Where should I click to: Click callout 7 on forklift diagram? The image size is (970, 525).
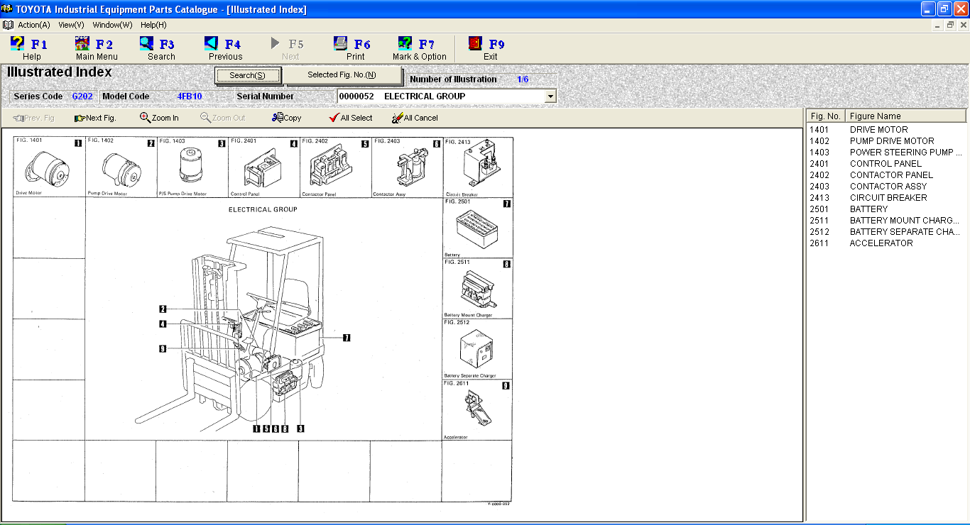point(347,338)
